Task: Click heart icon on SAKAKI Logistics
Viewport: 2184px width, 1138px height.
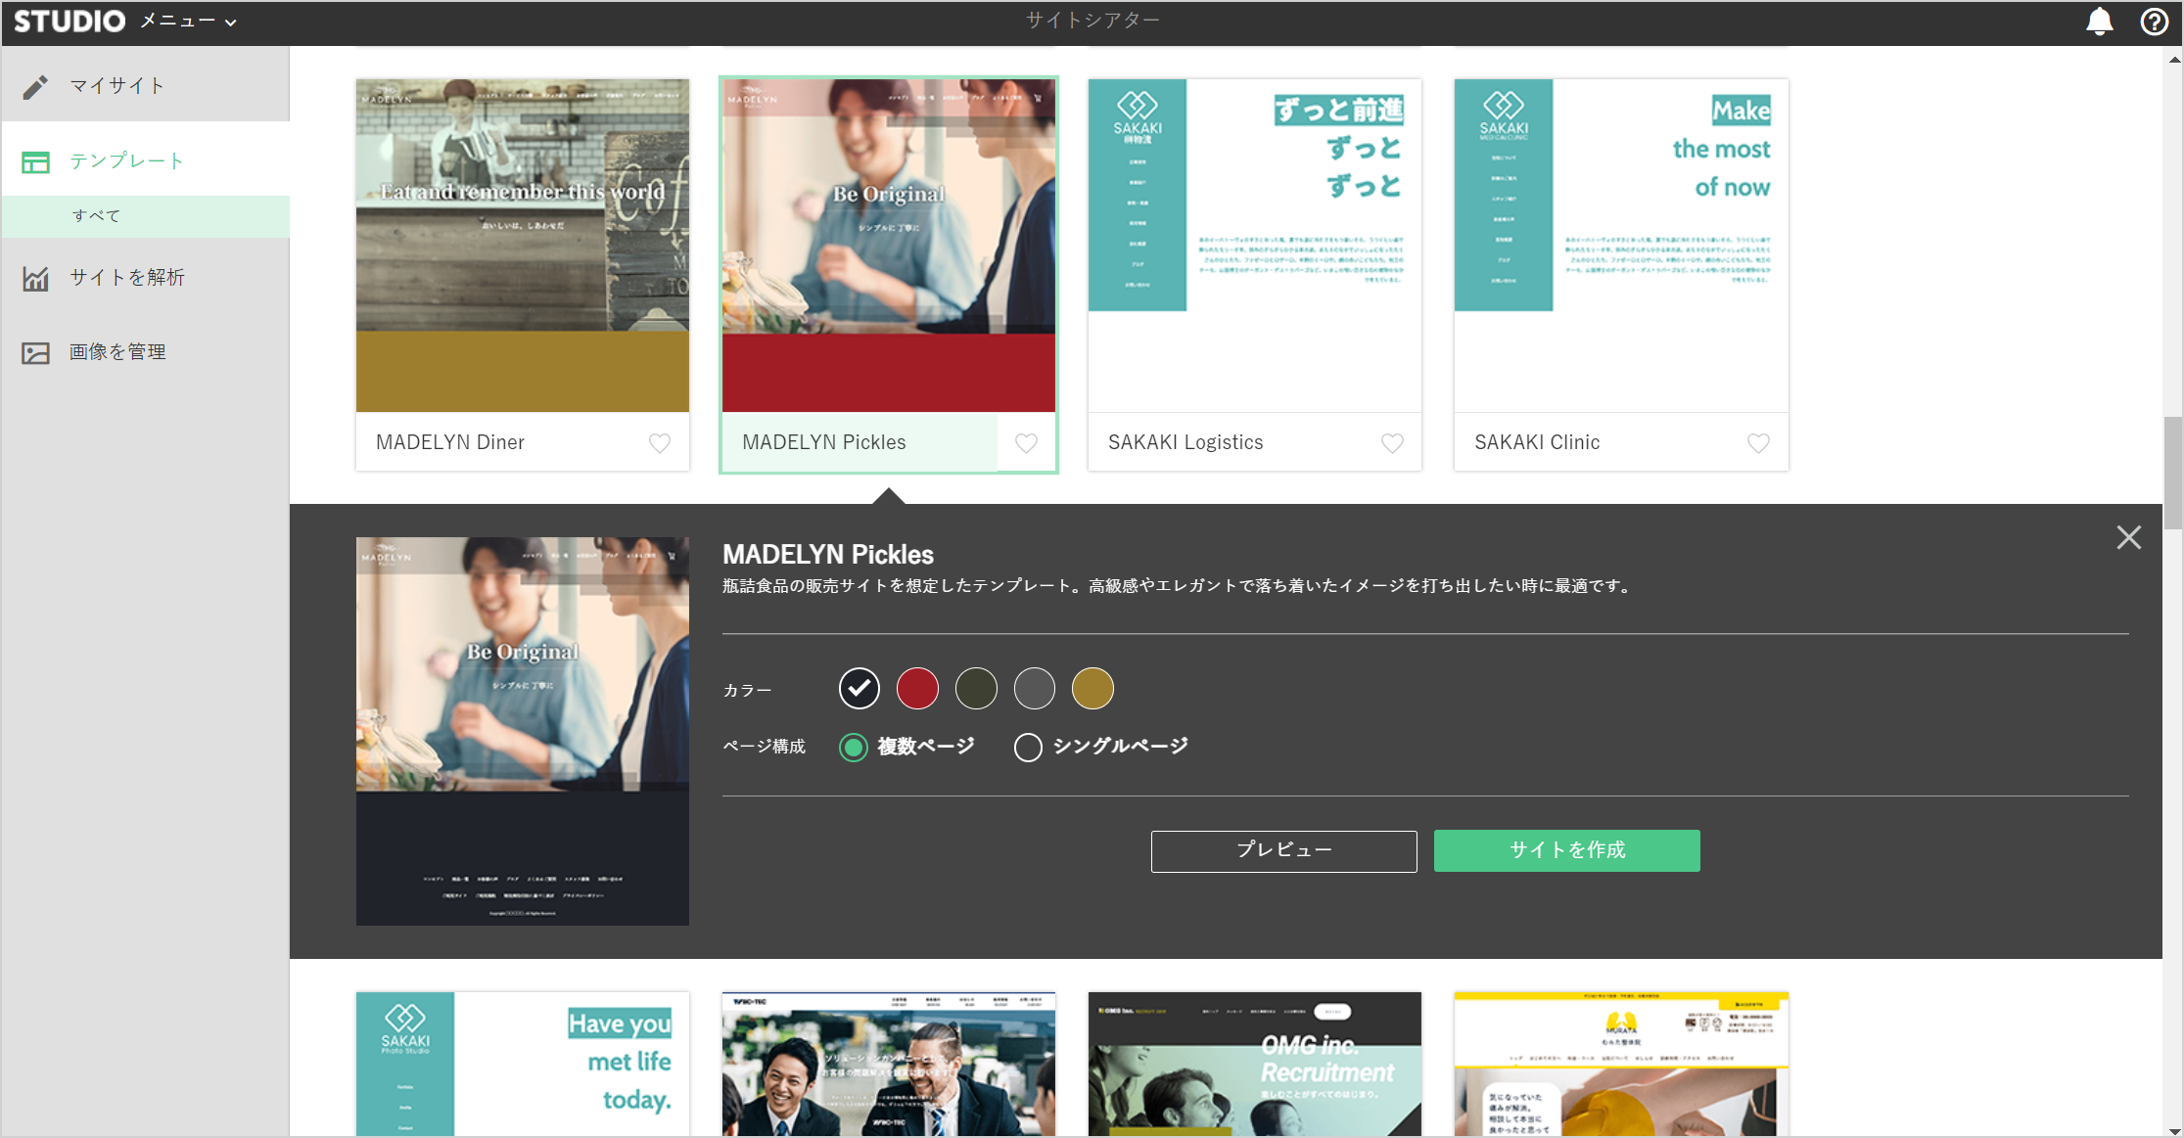Action: click(x=1392, y=443)
